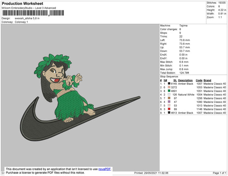Click the 'St.' column header
This screenshot has width=228, height=176.
click(175, 80)
